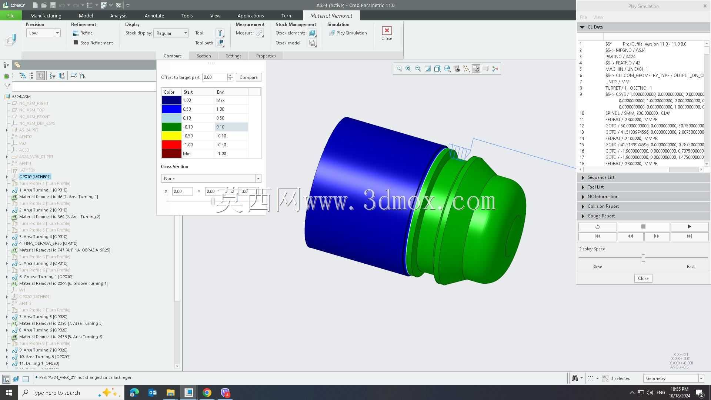The height and width of the screenshot is (400, 711).
Task: Click the Refine button
Action: [83, 33]
